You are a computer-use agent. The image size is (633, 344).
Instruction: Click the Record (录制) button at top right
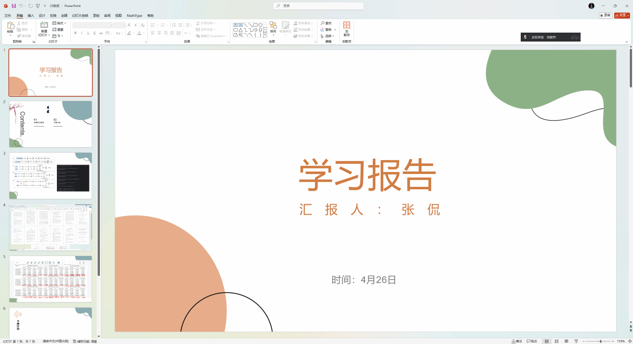pyautogui.click(x=605, y=15)
